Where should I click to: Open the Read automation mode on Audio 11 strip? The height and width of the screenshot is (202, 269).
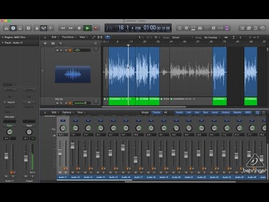[x=10, y=126]
